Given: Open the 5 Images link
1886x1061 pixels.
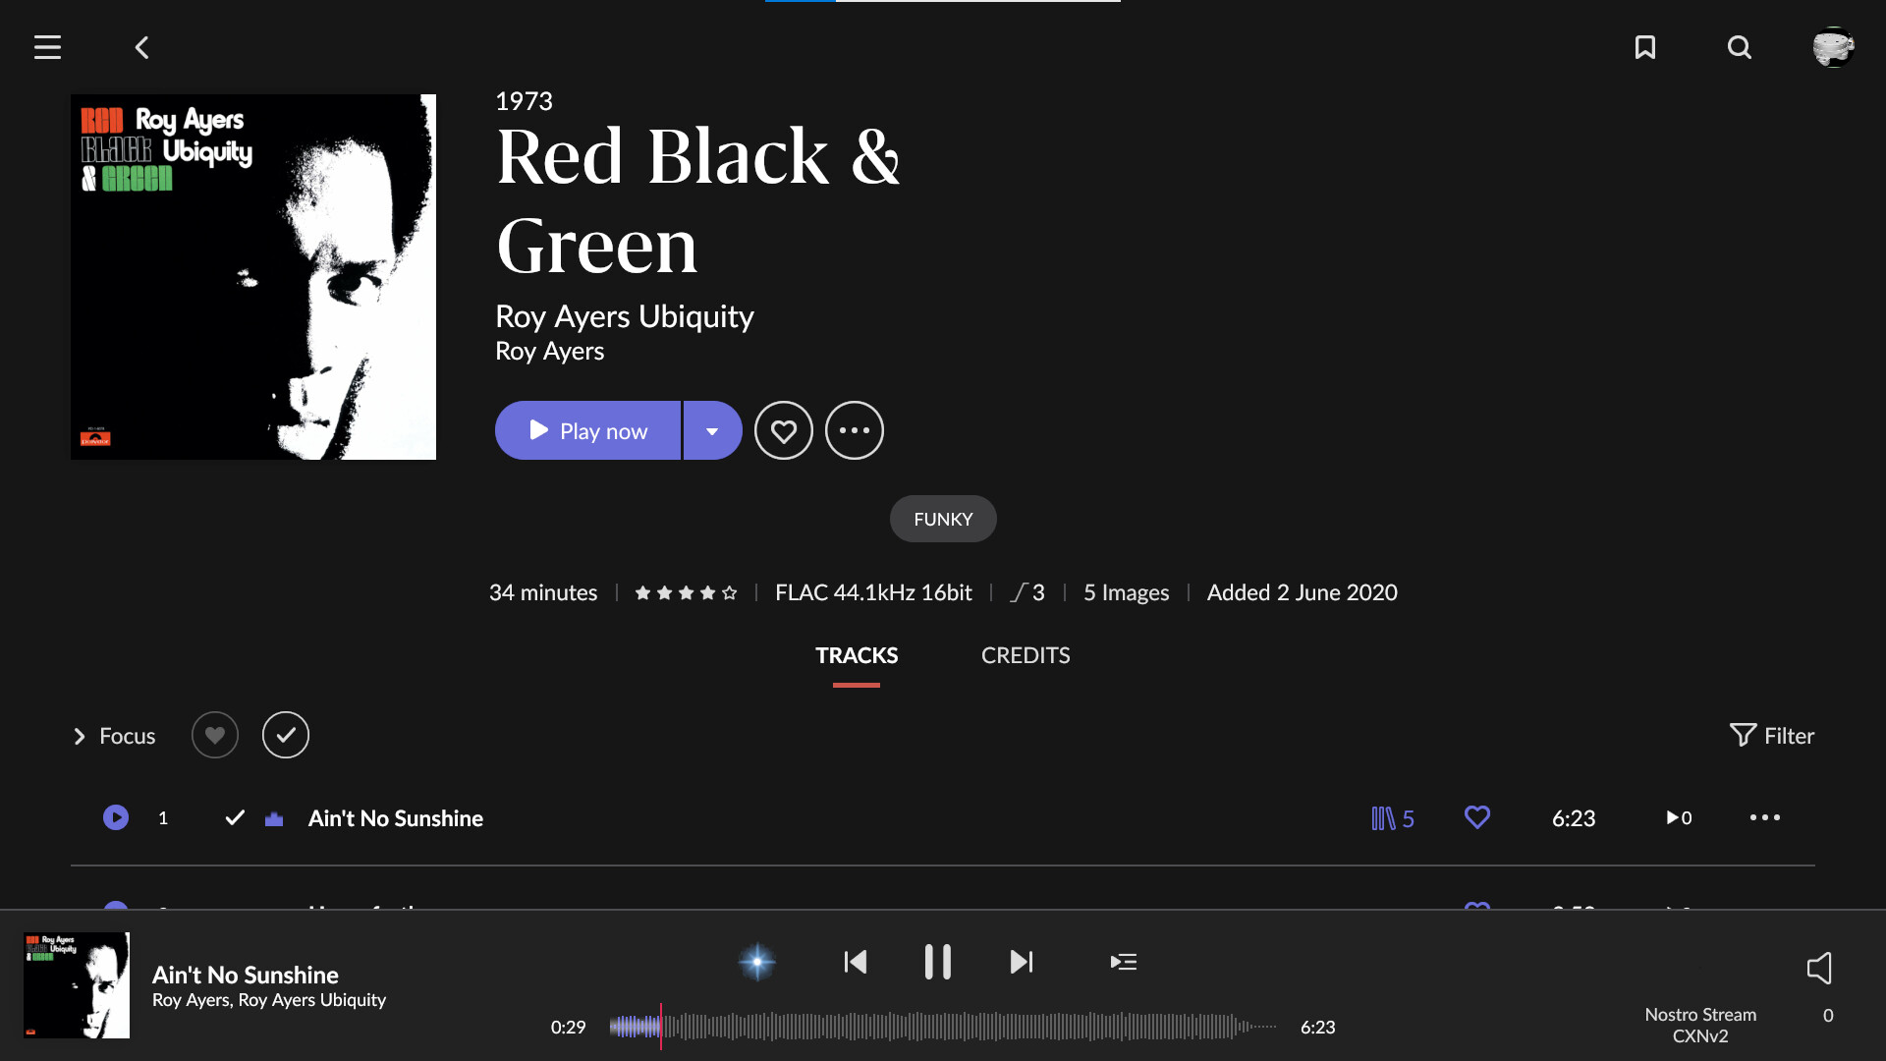Looking at the screenshot, I should point(1126,592).
